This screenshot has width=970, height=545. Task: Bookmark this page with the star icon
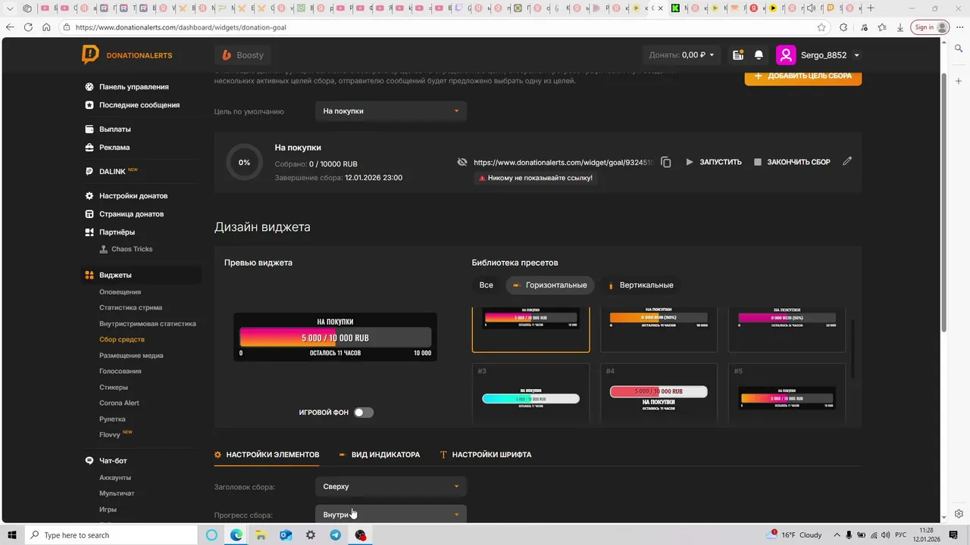click(x=821, y=27)
